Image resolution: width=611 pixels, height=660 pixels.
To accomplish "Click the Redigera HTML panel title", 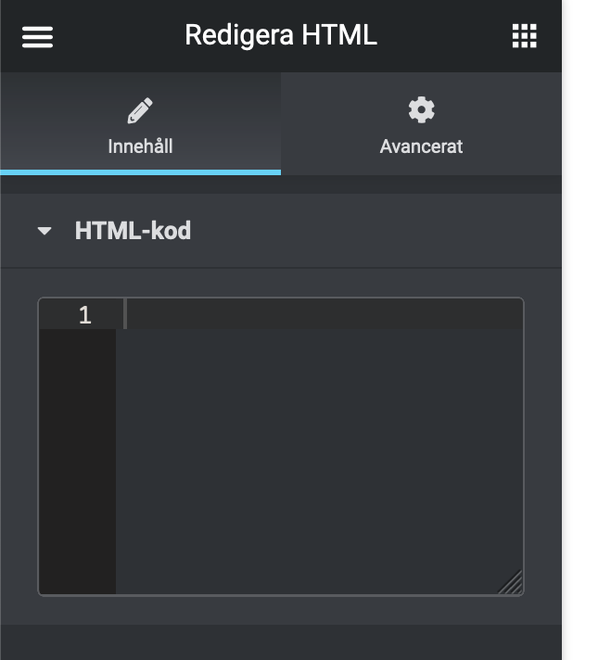I will tap(280, 36).
